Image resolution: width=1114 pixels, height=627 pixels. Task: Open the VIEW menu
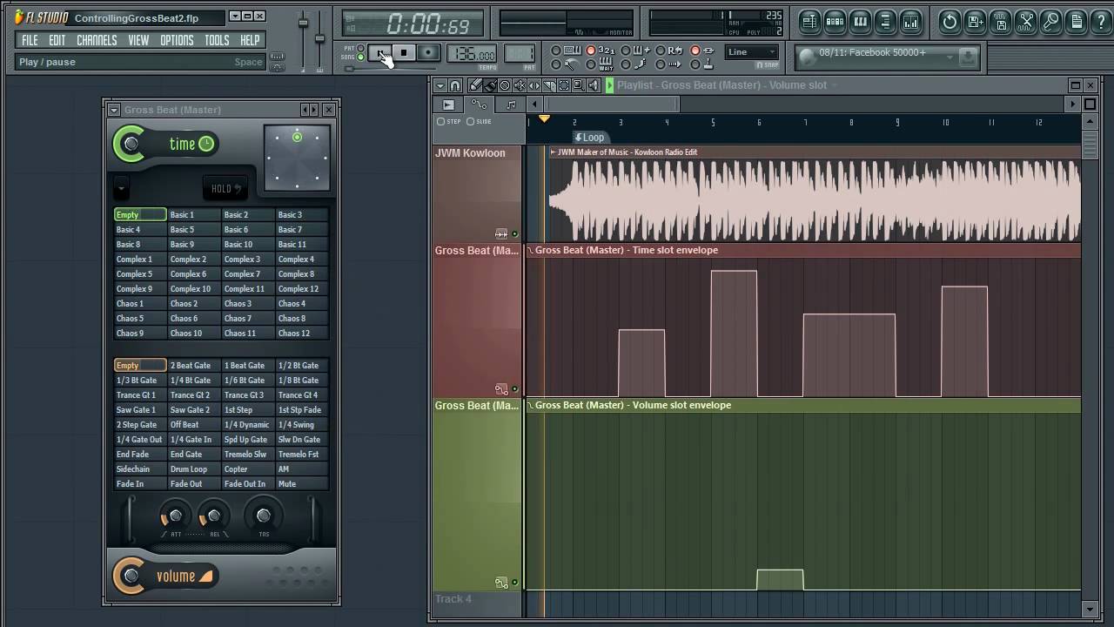(138, 40)
